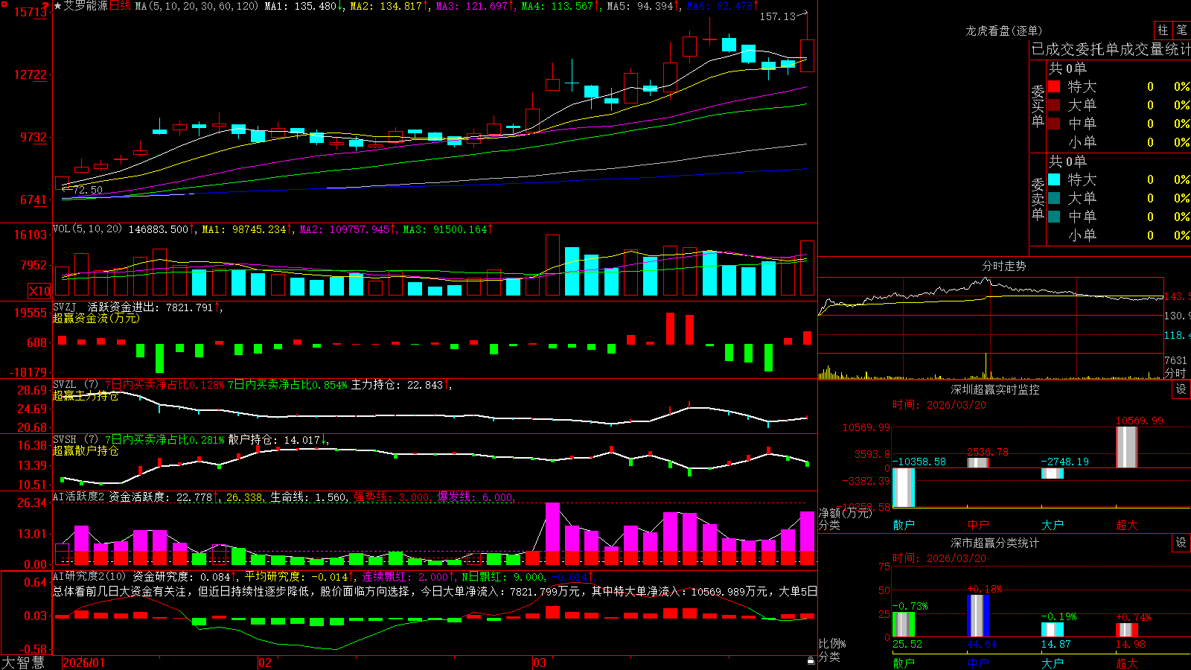
Task: Click the 委买单 section label
Action: click(1038, 106)
